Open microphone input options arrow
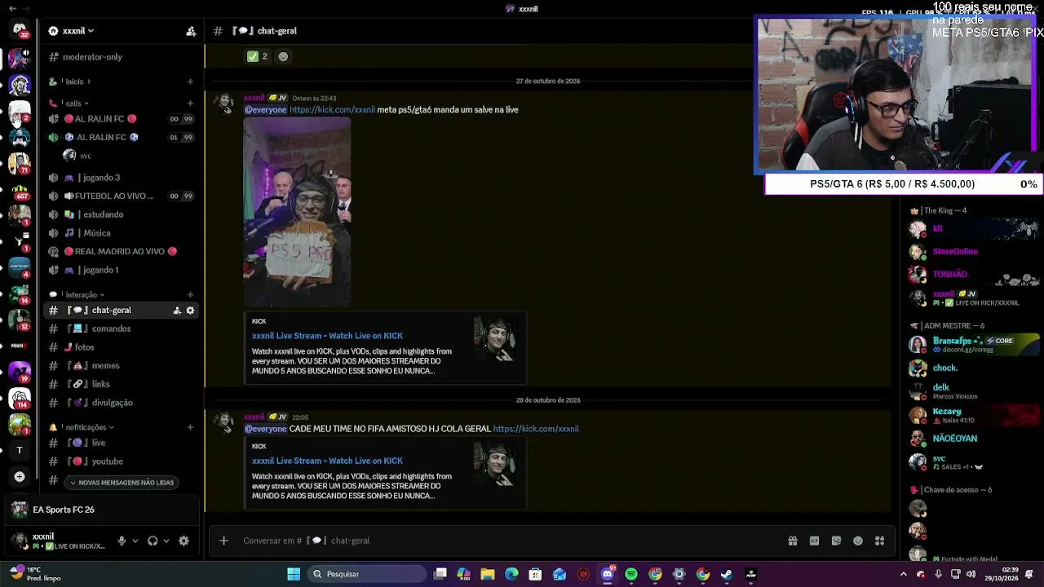This screenshot has width=1044, height=587. point(135,541)
